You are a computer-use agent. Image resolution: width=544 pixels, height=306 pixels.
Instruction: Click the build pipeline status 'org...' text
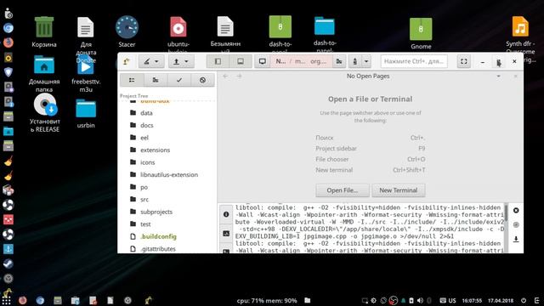click(x=318, y=61)
